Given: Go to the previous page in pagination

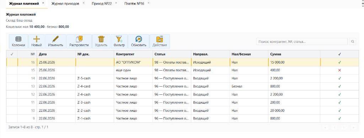Looking at the screenshot, I should [x=334, y=127].
